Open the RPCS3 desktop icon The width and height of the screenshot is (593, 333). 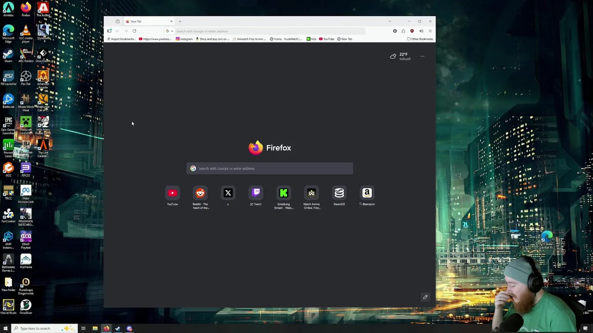point(25,169)
